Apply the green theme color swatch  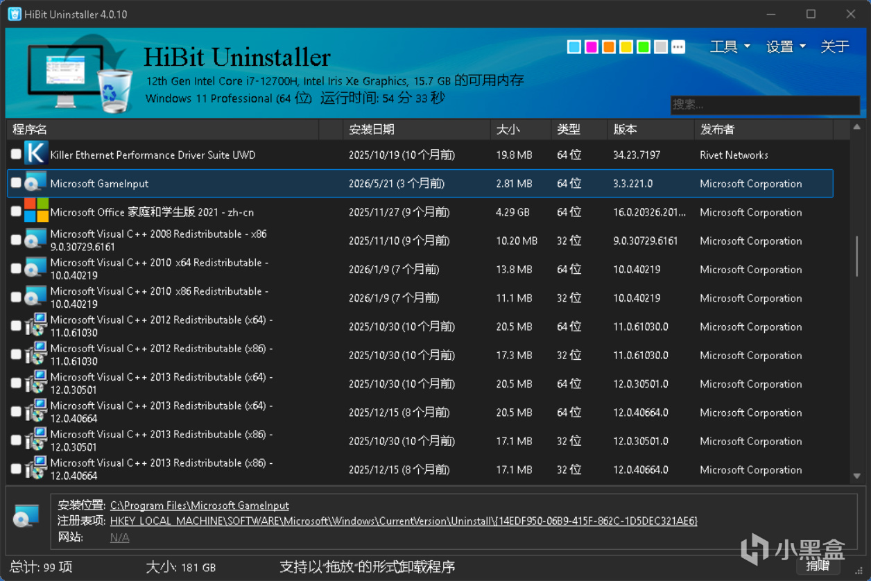click(x=644, y=46)
